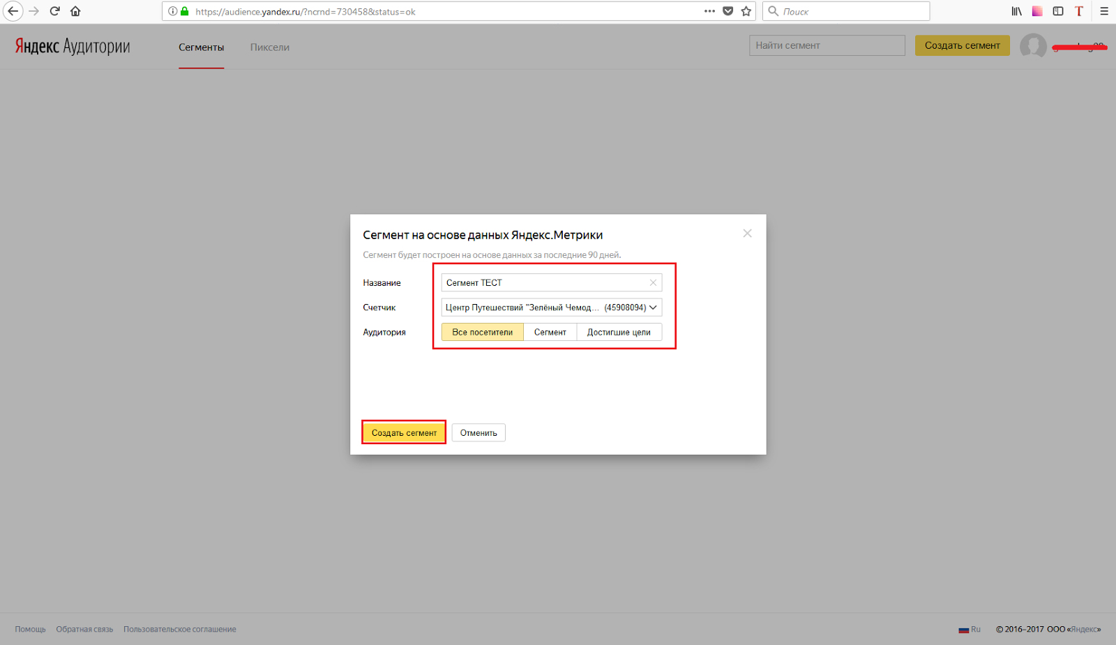Click the green padlock security icon
This screenshot has height=645, width=1116.
(x=185, y=11)
